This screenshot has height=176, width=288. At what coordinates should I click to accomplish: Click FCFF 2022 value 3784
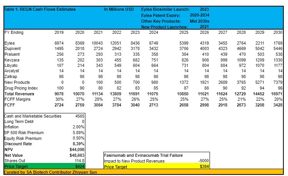tap(117, 105)
